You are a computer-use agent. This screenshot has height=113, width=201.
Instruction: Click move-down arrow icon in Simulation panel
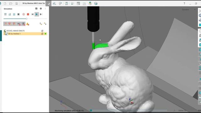tap(45, 24)
